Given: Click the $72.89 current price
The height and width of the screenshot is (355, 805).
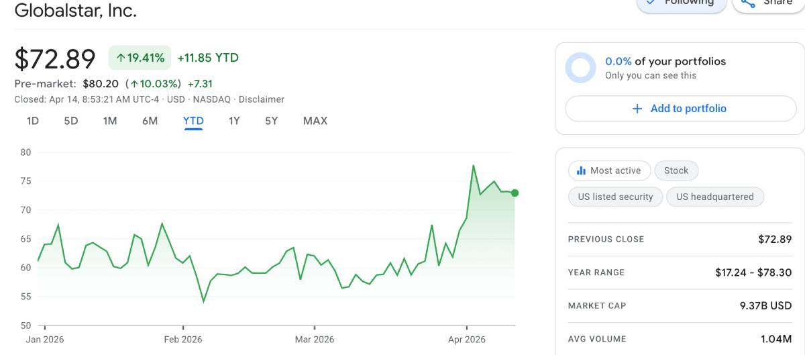Looking at the screenshot, I should click(x=56, y=59).
